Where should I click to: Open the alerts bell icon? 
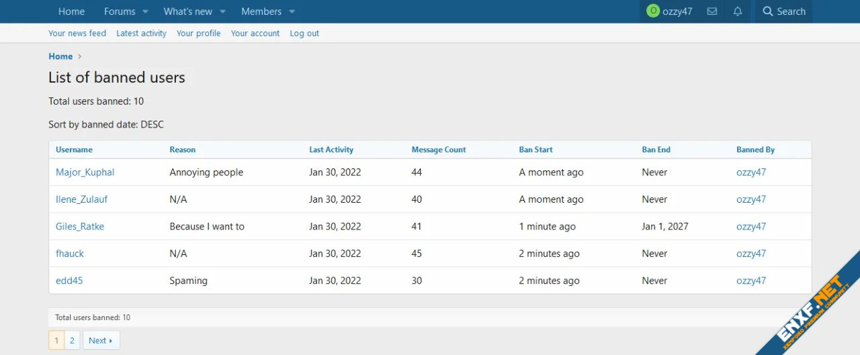(738, 11)
